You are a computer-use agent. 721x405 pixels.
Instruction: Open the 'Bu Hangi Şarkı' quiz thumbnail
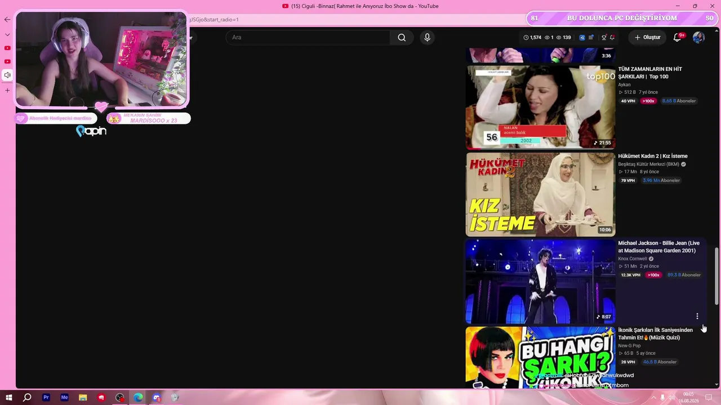tap(540, 358)
